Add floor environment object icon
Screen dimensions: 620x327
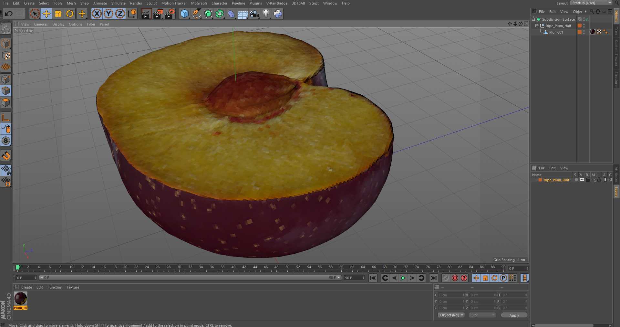tap(243, 14)
